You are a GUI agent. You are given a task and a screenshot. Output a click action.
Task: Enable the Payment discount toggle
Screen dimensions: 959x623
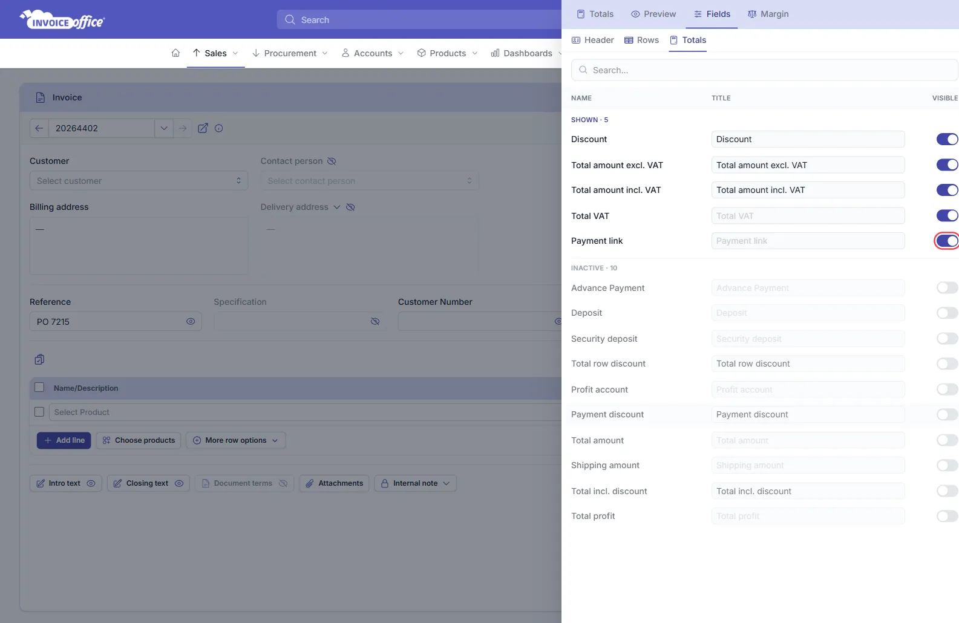coord(947,414)
